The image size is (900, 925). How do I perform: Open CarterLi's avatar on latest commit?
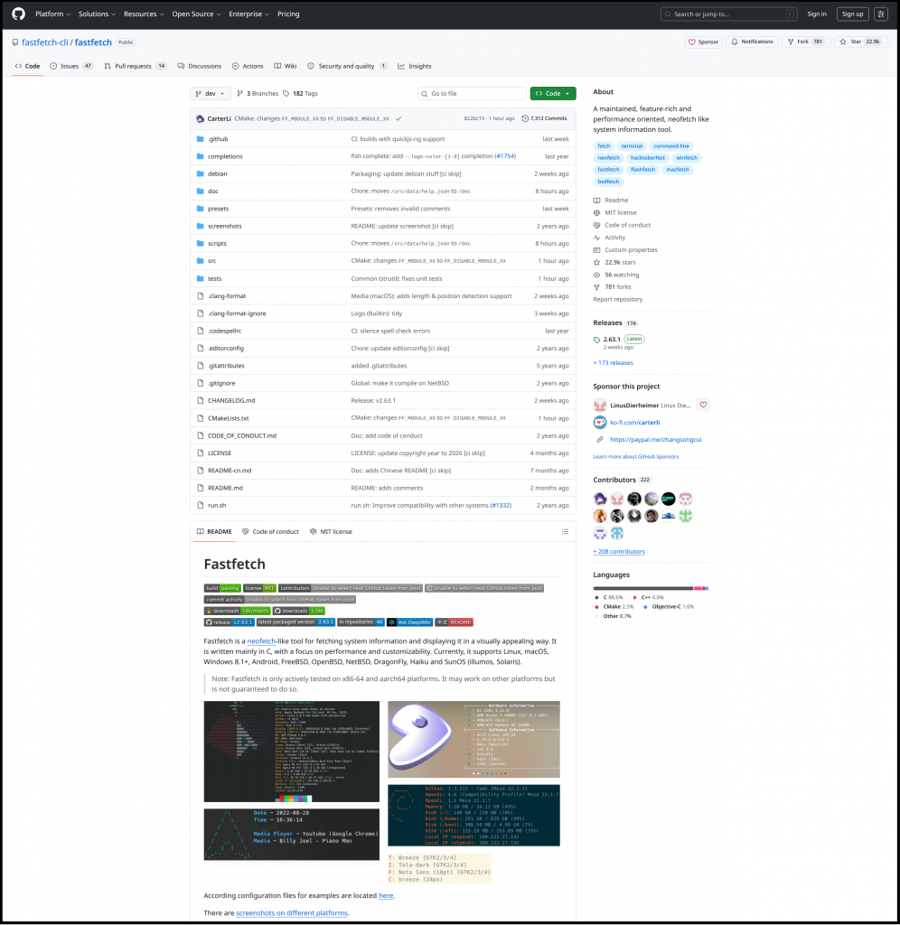[x=200, y=118]
